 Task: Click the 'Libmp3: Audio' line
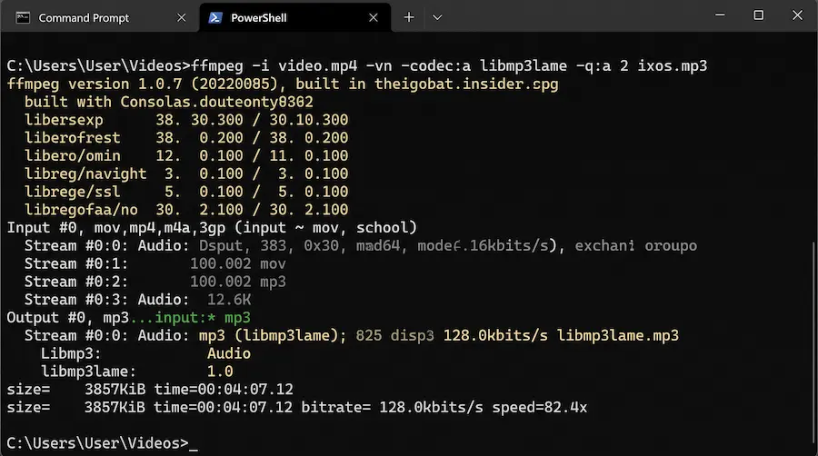coord(145,353)
